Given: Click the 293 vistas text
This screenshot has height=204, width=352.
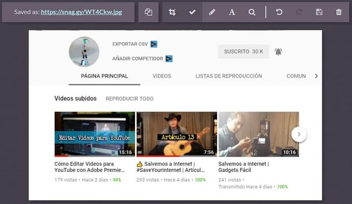Looking at the screenshot, I should tap(148, 180).
